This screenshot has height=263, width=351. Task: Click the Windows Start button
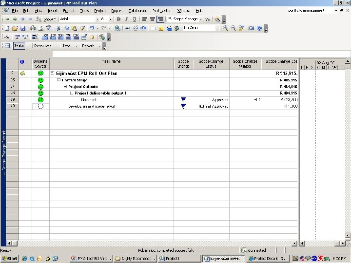pos(9,259)
